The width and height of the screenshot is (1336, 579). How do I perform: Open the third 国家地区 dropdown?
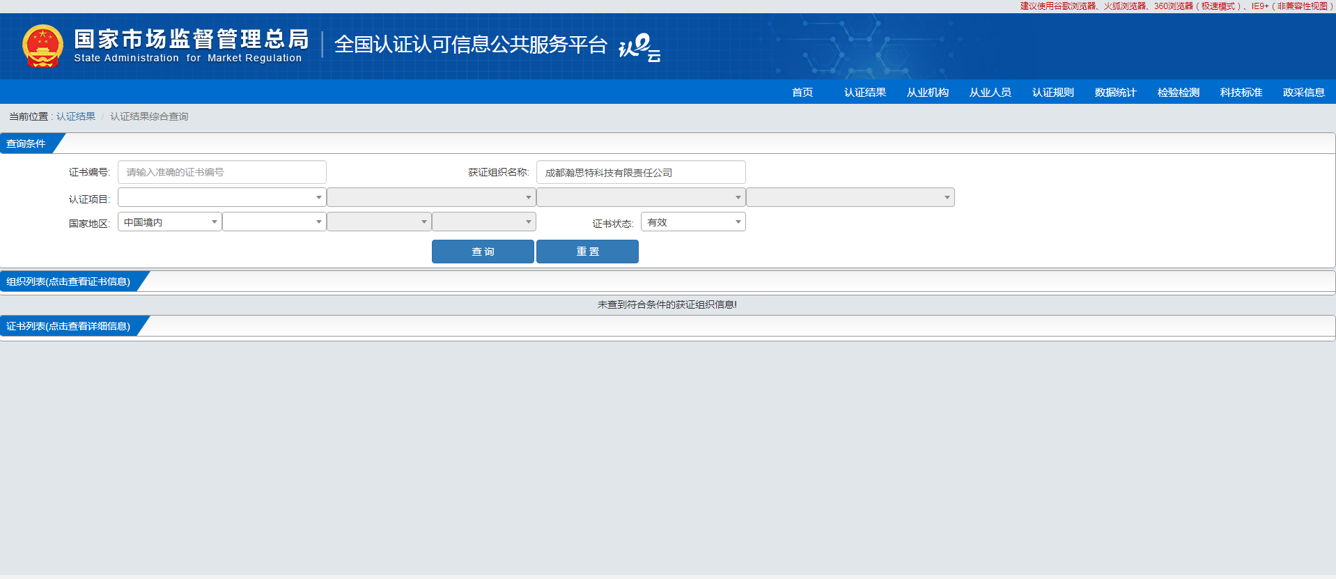379,222
